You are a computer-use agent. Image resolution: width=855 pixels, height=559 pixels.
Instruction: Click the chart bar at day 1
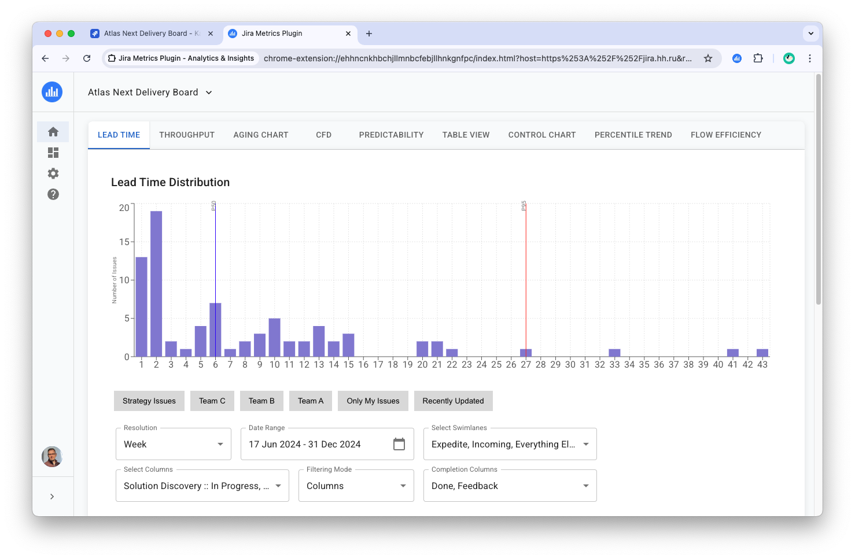[142, 307]
